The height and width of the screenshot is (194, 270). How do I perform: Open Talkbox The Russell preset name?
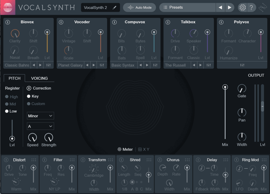[177, 65]
